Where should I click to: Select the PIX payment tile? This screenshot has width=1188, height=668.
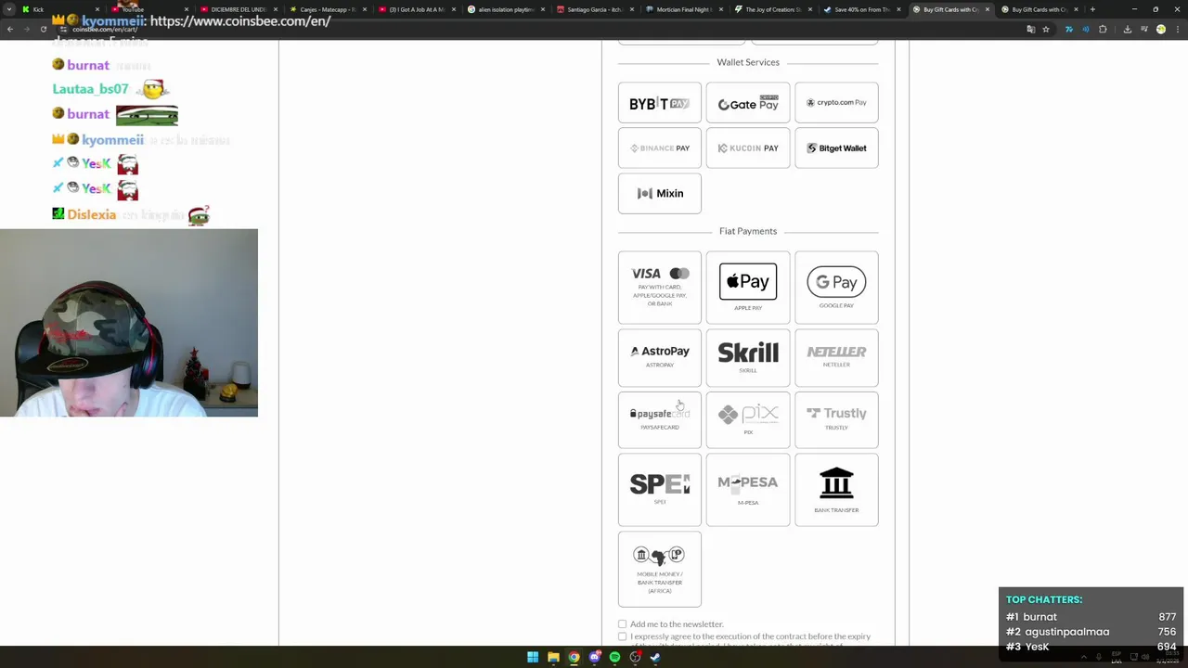click(x=748, y=419)
